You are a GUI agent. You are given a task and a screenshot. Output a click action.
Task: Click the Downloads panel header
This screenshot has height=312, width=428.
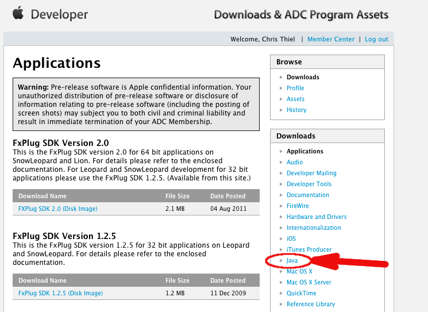[x=327, y=136]
